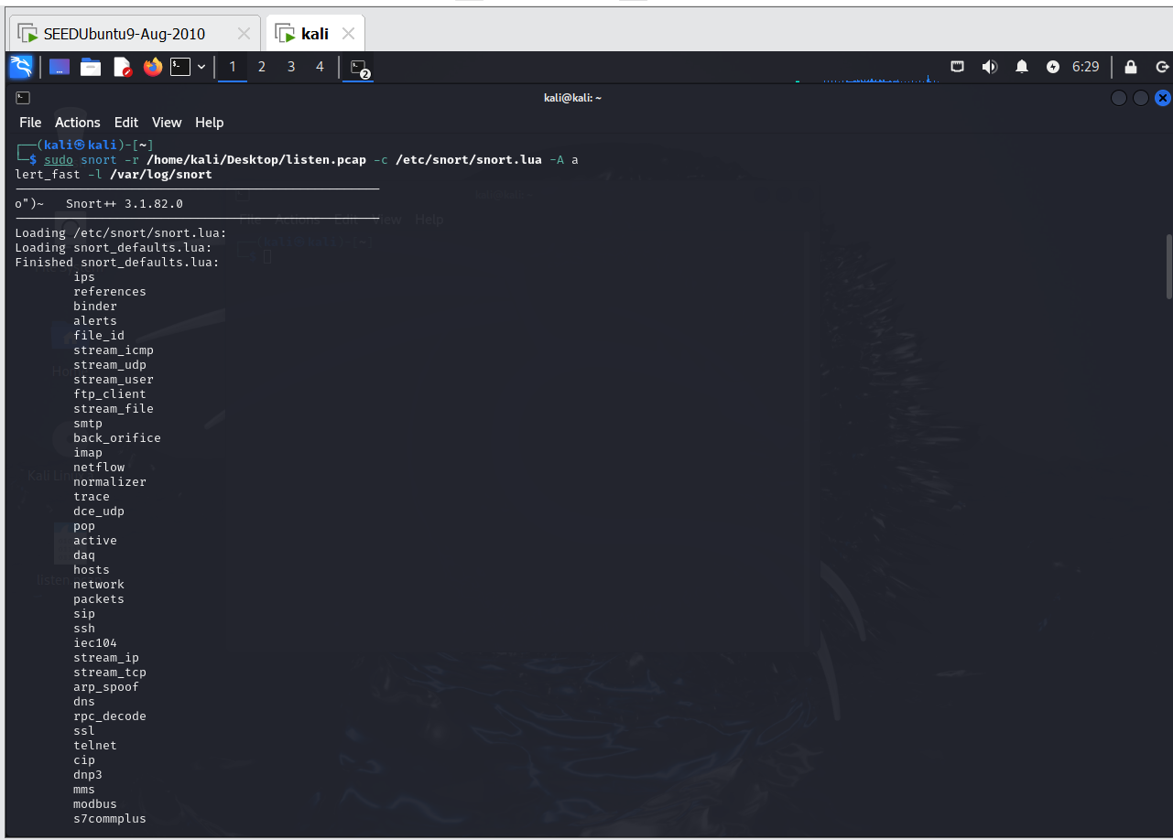Switch to workspace 2
Screen dimensions: 1173x840
[262, 67]
